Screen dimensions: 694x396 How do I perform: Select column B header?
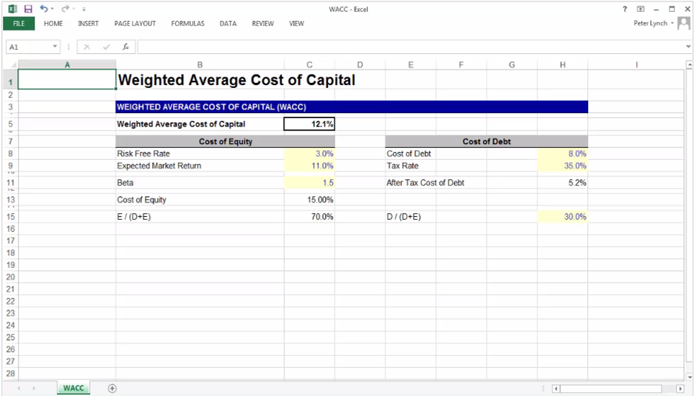pos(200,65)
